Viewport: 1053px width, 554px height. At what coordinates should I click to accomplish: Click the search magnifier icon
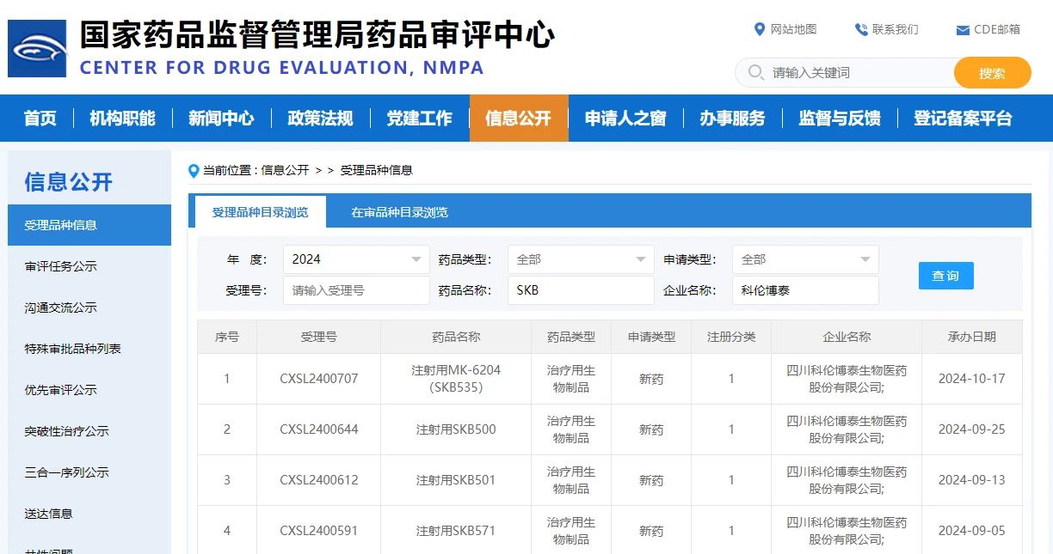click(756, 72)
